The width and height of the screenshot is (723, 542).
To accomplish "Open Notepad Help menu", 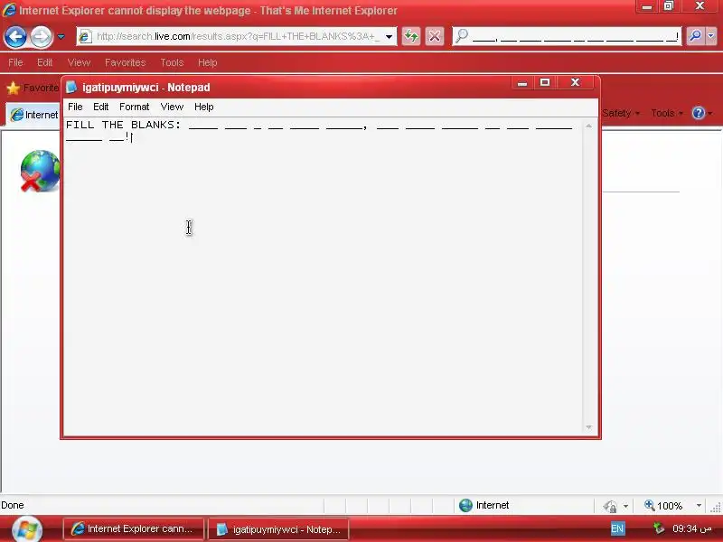I will tap(204, 107).
